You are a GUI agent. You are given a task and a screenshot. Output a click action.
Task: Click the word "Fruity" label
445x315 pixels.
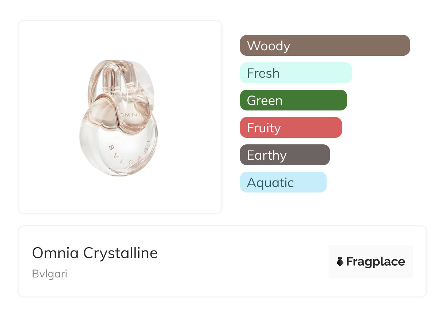264,128
